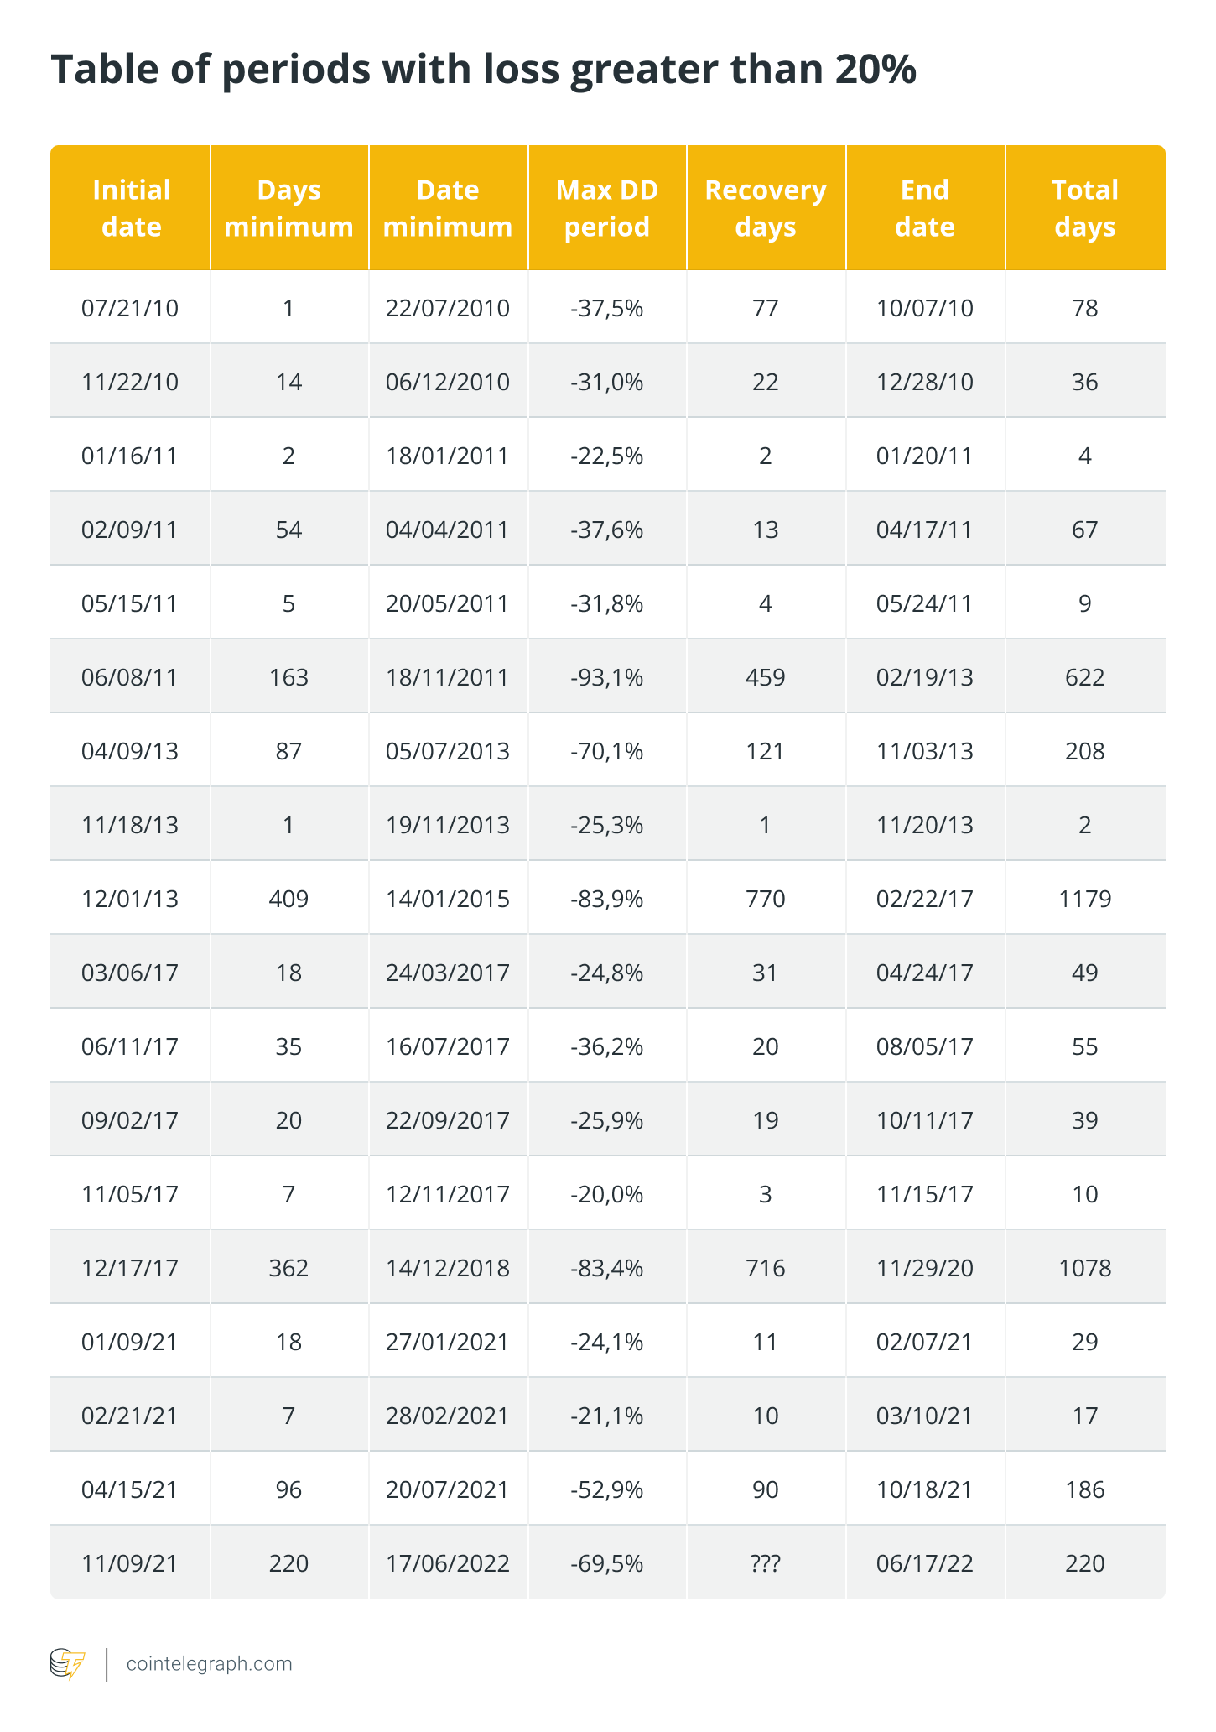Click the 770 recovery days cell

[766, 899]
